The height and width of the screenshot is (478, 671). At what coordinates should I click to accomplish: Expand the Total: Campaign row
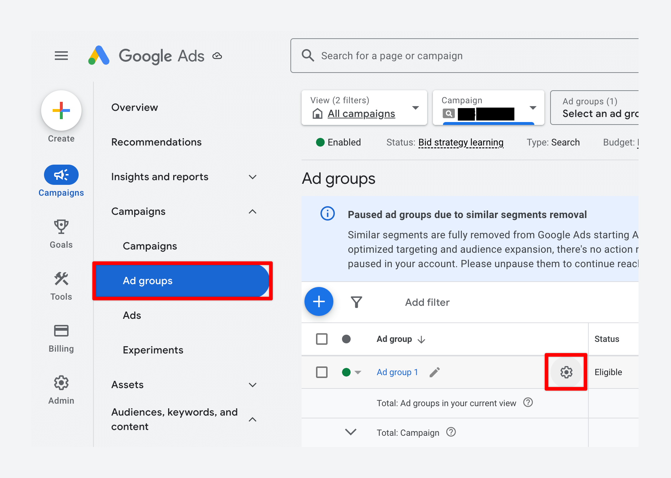point(350,432)
